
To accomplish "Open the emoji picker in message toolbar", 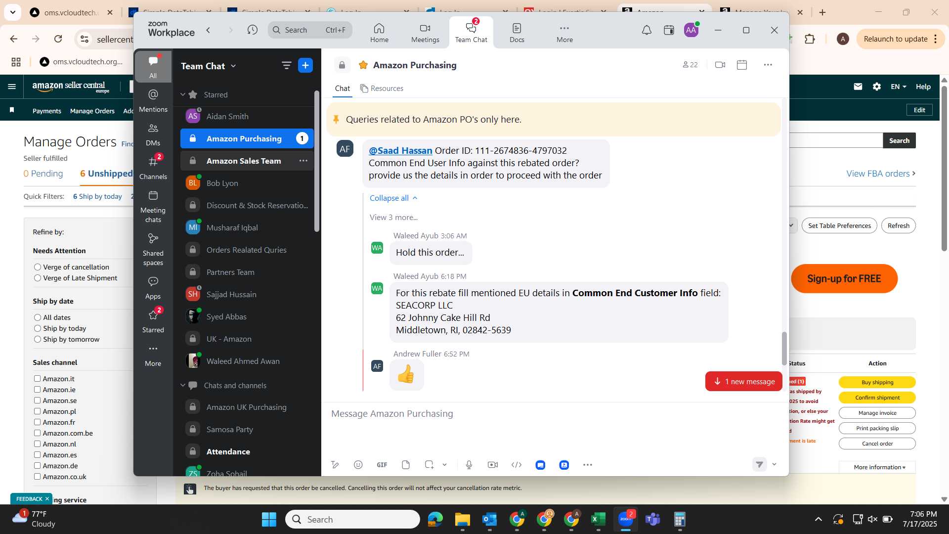I will (358, 465).
